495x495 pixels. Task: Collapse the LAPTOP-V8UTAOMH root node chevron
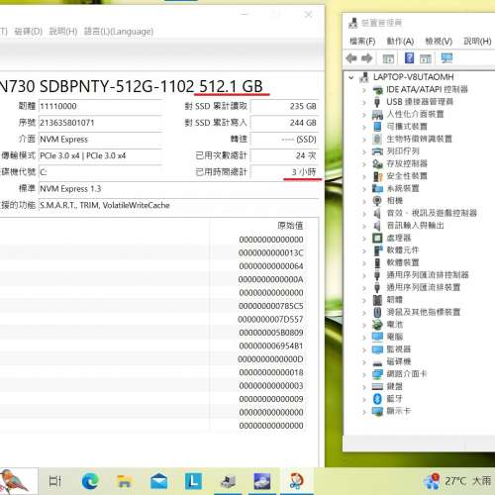click(351, 77)
